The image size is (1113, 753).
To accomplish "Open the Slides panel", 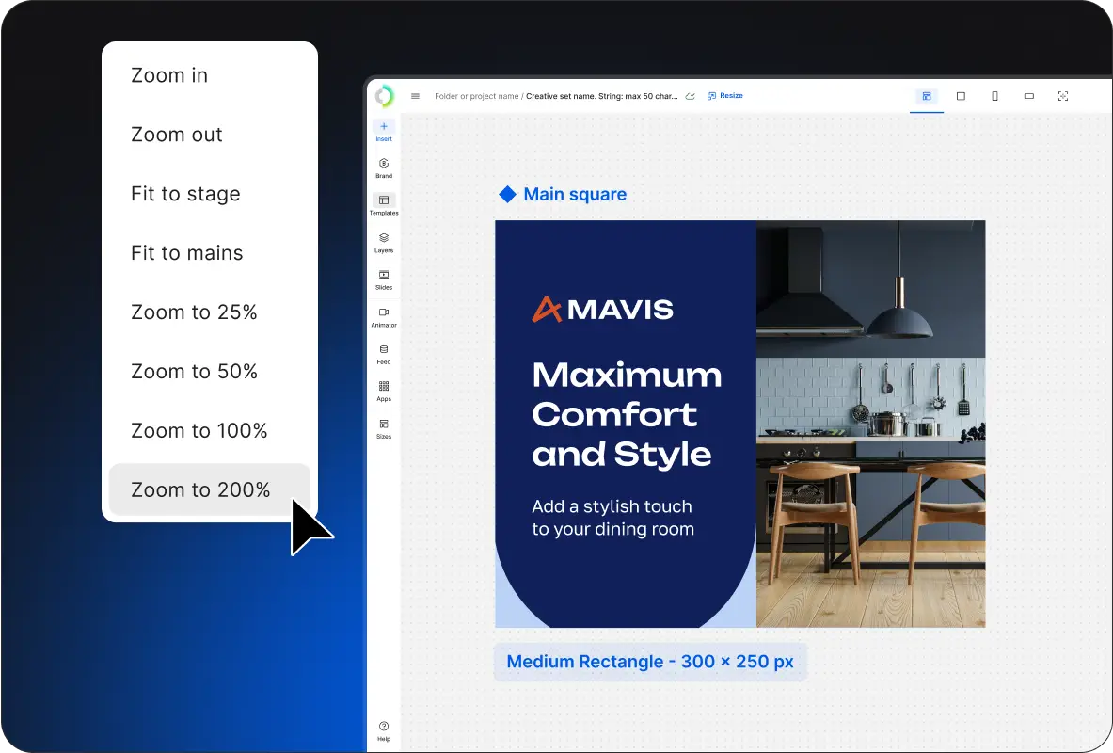I will pyautogui.click(x=384, y=280).
